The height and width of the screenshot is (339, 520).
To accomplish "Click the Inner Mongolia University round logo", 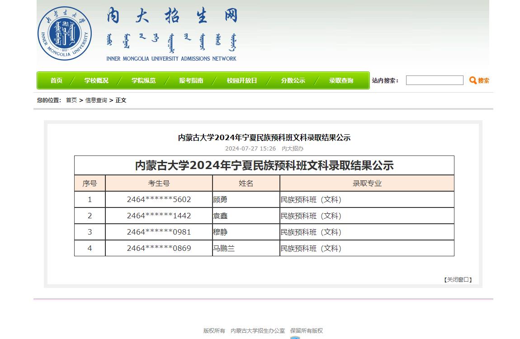I will click(x=65, y=33).
